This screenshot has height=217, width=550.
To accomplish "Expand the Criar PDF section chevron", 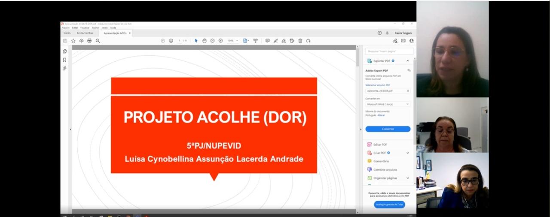I will 408,153.
